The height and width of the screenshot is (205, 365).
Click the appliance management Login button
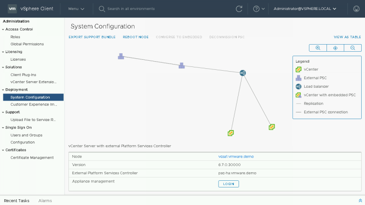tap(229, 184)
